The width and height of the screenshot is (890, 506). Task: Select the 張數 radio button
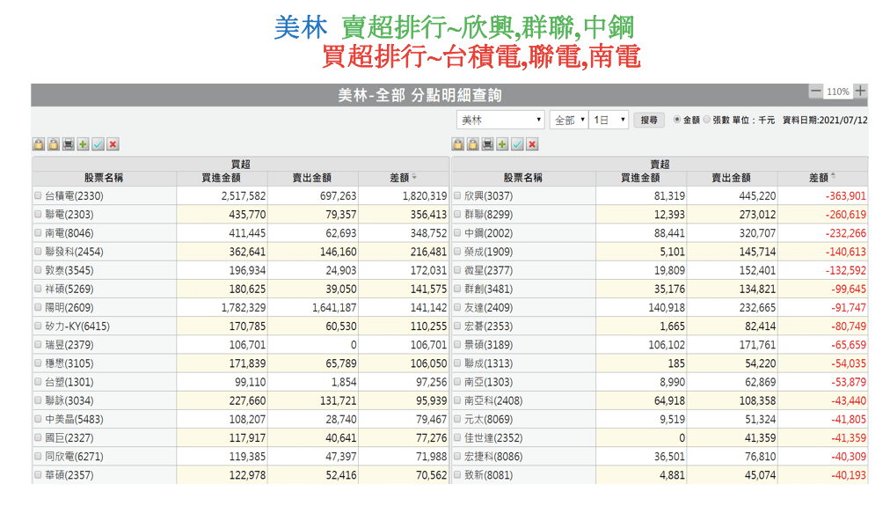click(706, 120)
